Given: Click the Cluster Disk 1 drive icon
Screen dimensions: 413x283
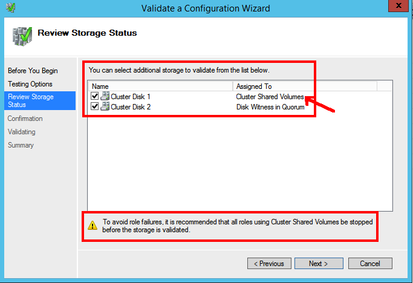Looking at the screenshot, I should 105,96.
